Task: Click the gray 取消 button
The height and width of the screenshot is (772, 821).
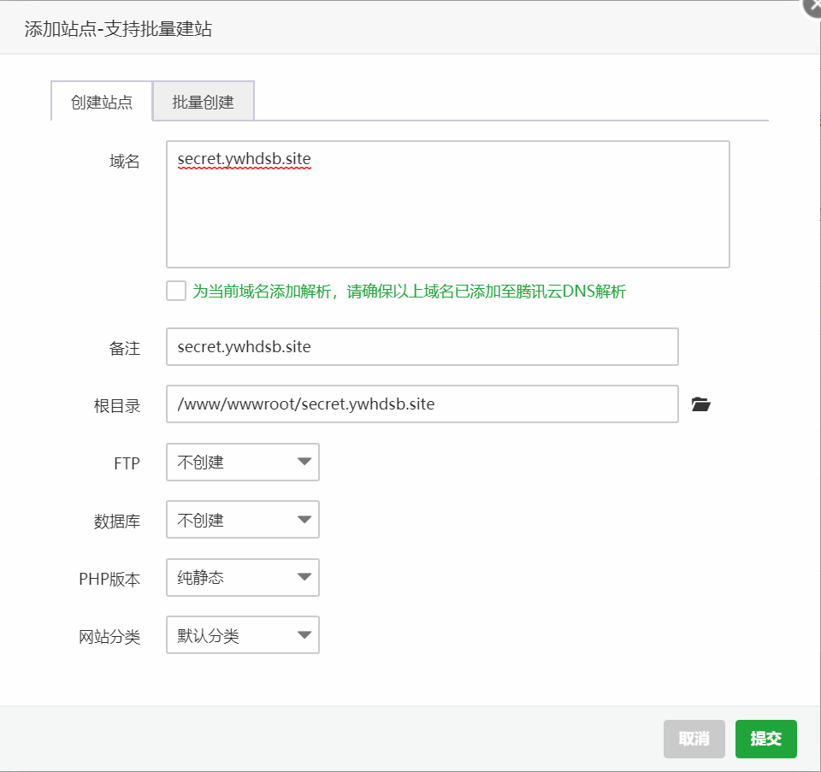Action: 694,739
